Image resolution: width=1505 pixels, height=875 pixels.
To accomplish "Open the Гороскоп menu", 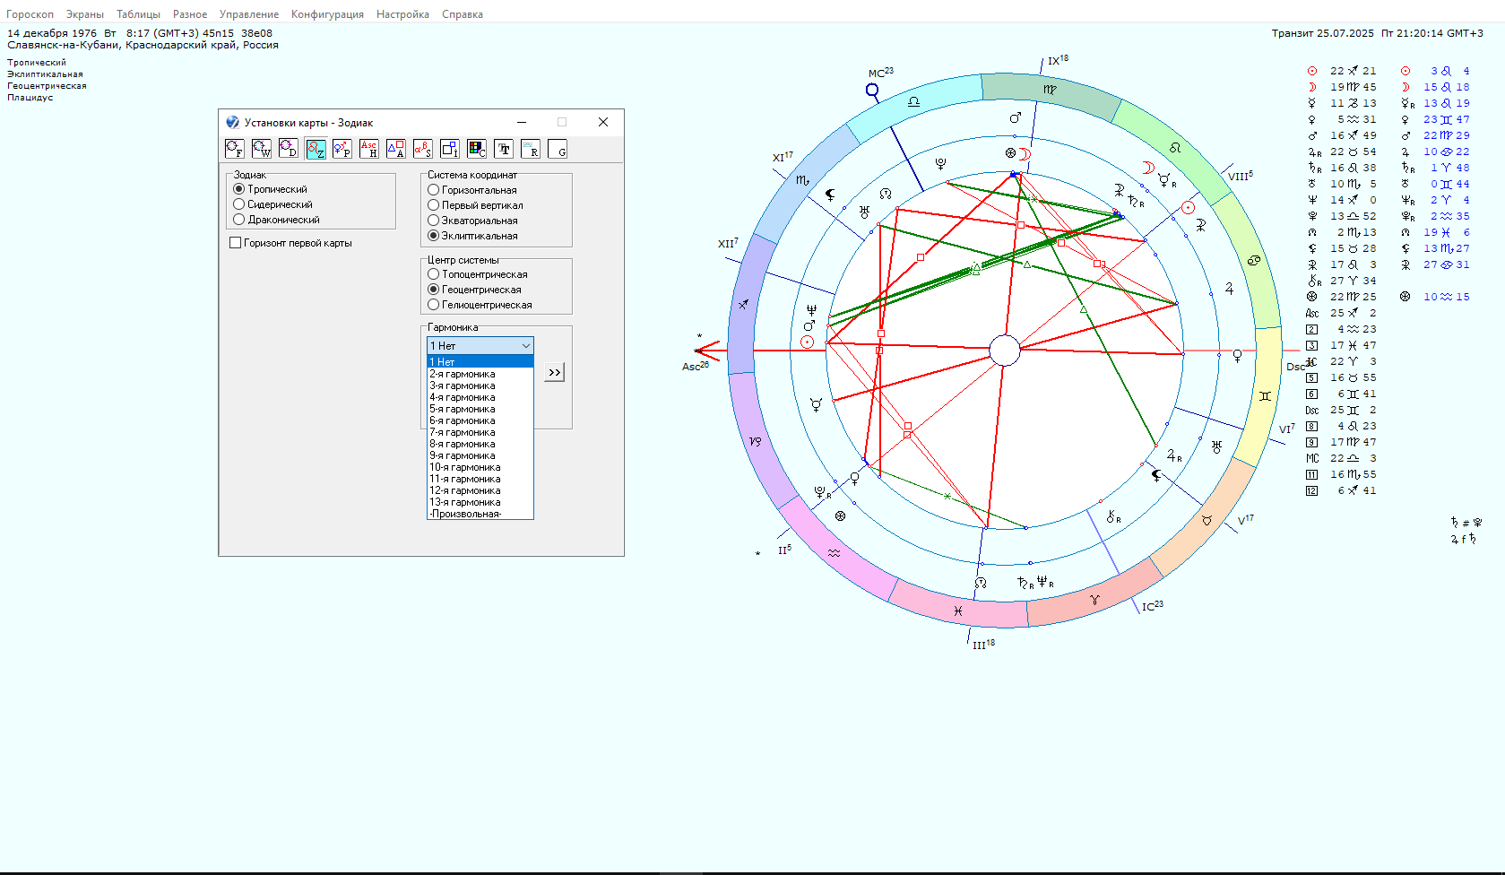I will click(30, 14).
